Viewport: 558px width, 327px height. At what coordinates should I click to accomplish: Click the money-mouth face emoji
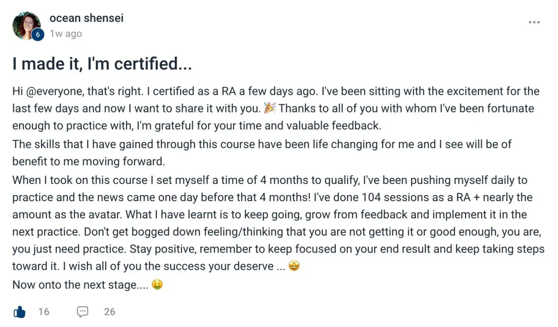point(158,284)
